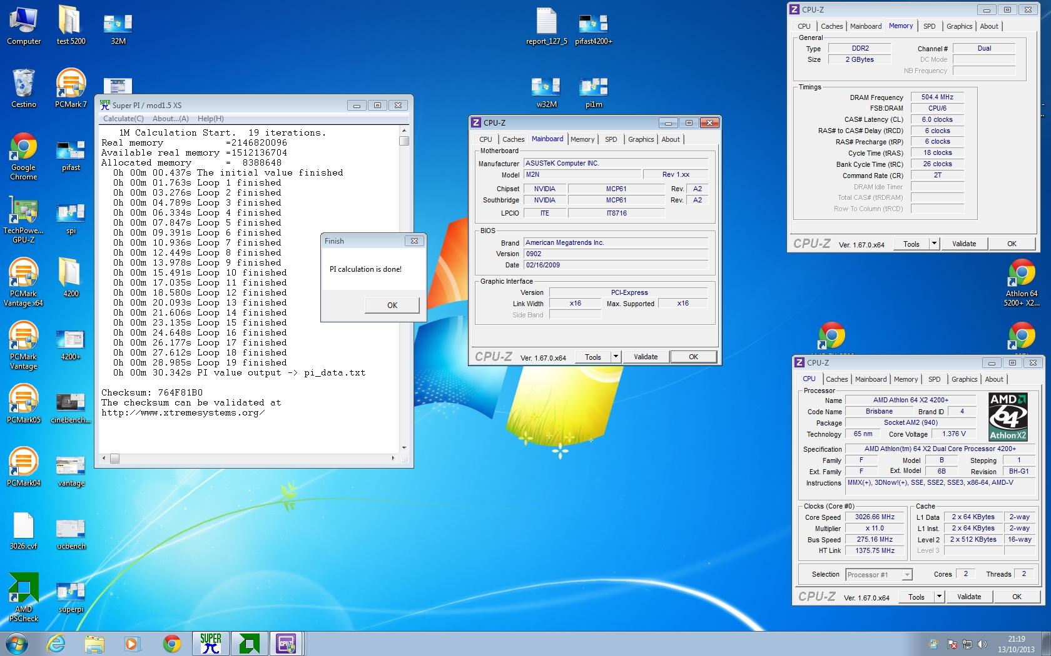Viewport: 1051px width, 656px height.
Task: Open Windows Media Player from the taskbar
Action: tap(132, 643)
